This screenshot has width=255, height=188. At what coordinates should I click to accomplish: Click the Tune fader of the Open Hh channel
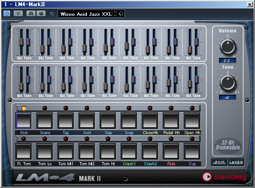point(197,42)
